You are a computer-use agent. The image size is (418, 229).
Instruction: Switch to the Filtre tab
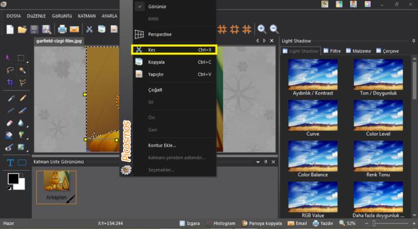click(332, 51)
